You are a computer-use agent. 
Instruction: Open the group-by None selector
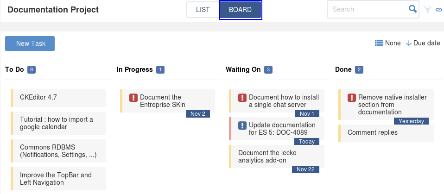(x=388, y=43)
